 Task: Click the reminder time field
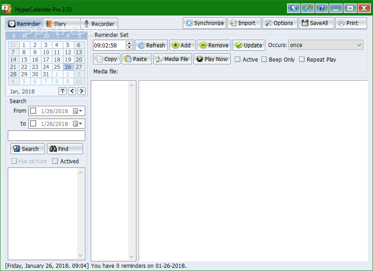[x=109, y=45]
